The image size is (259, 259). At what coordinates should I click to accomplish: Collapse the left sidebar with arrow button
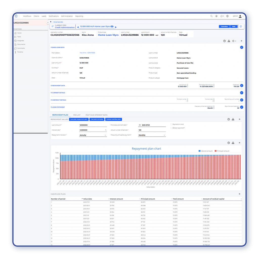[48, 23]
